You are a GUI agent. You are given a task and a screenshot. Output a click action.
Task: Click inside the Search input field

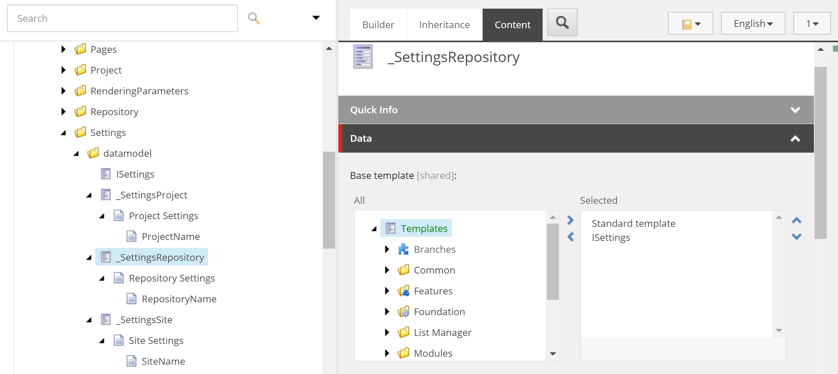[122, 18]
